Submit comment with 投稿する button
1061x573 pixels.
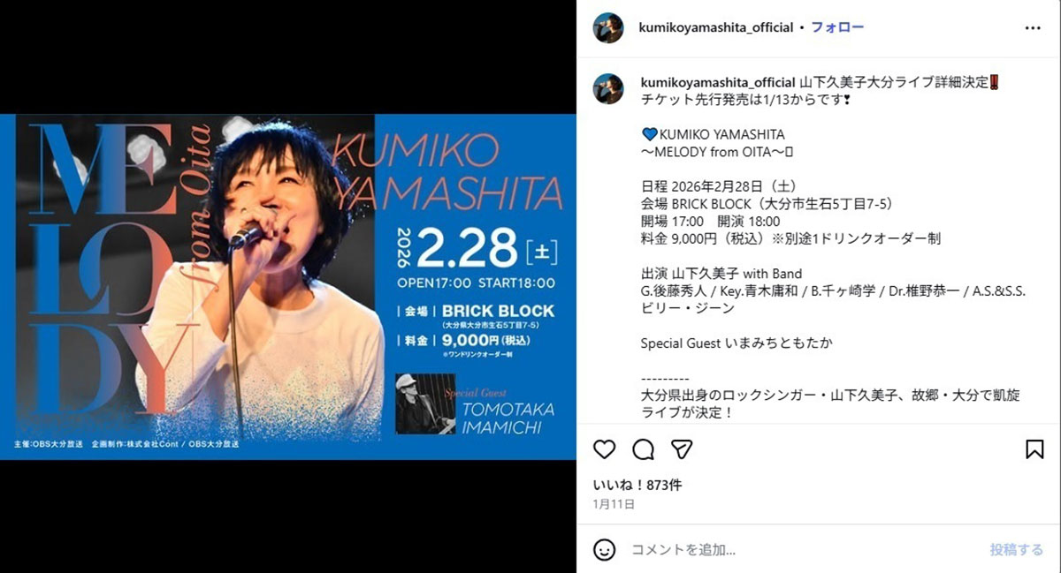tap(1016, 550)
